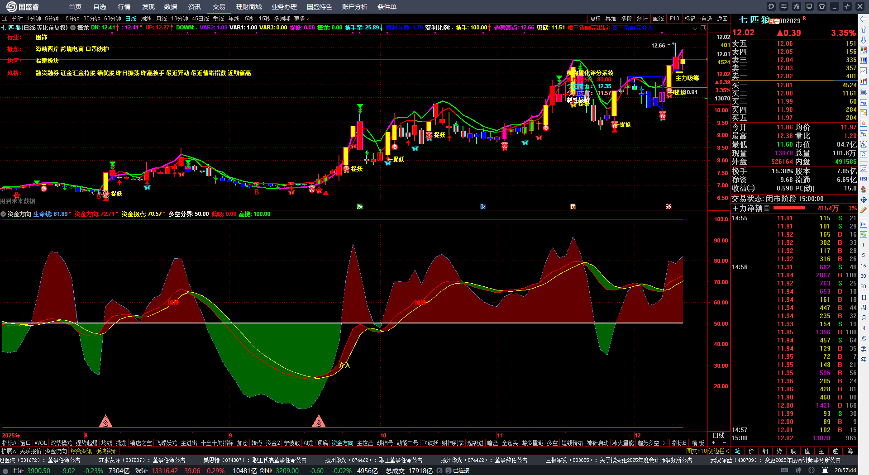869x475 pixels.
Task: Click the crosshair target status bar icon
Action: tap(812, 470)
